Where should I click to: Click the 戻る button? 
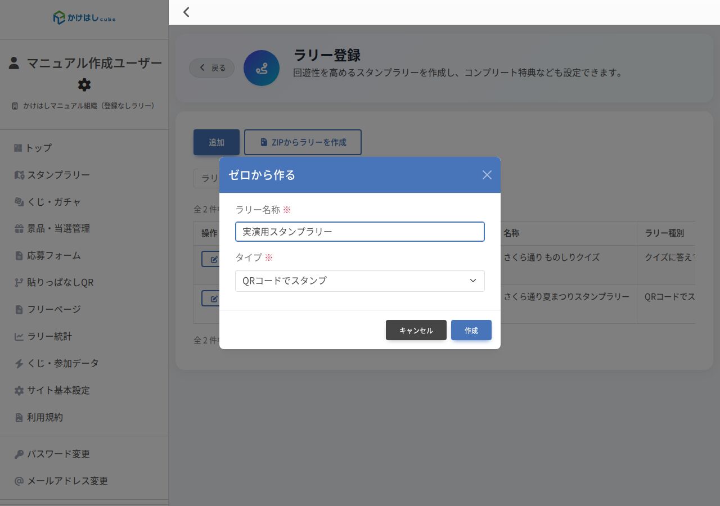[x=212, y=68]
